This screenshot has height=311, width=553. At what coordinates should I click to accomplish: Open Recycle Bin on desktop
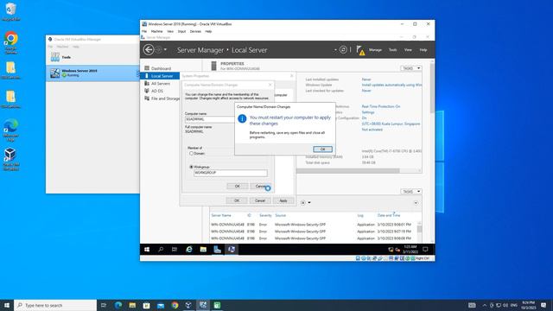click(x=10, y=11)
